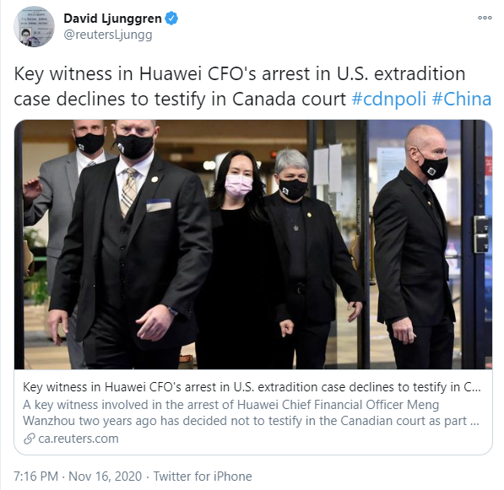Click the gray-haired woman in black mask
Screen dimensions: 504x490
(309, 257)
